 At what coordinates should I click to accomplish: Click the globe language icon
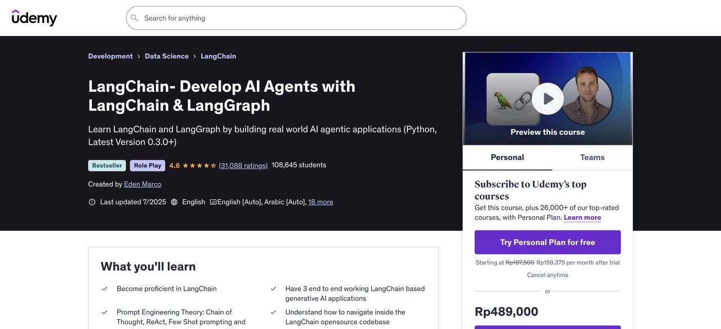[x=174, y=202]
